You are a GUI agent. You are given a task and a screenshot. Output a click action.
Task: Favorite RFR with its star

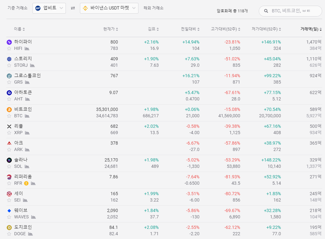(9, 183)
